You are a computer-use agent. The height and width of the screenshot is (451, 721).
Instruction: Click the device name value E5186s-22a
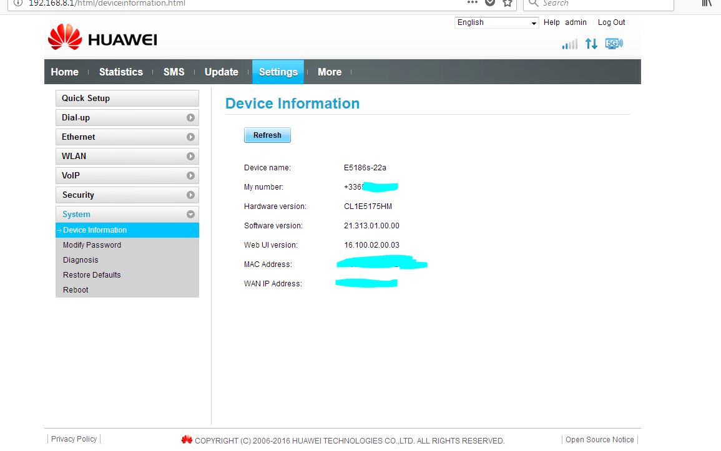pyautogui.click(x=365, y=168)
